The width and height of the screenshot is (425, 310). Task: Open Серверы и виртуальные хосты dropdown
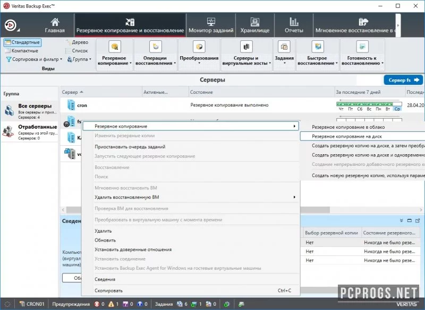pyautogui.click(x=246, y=55)
